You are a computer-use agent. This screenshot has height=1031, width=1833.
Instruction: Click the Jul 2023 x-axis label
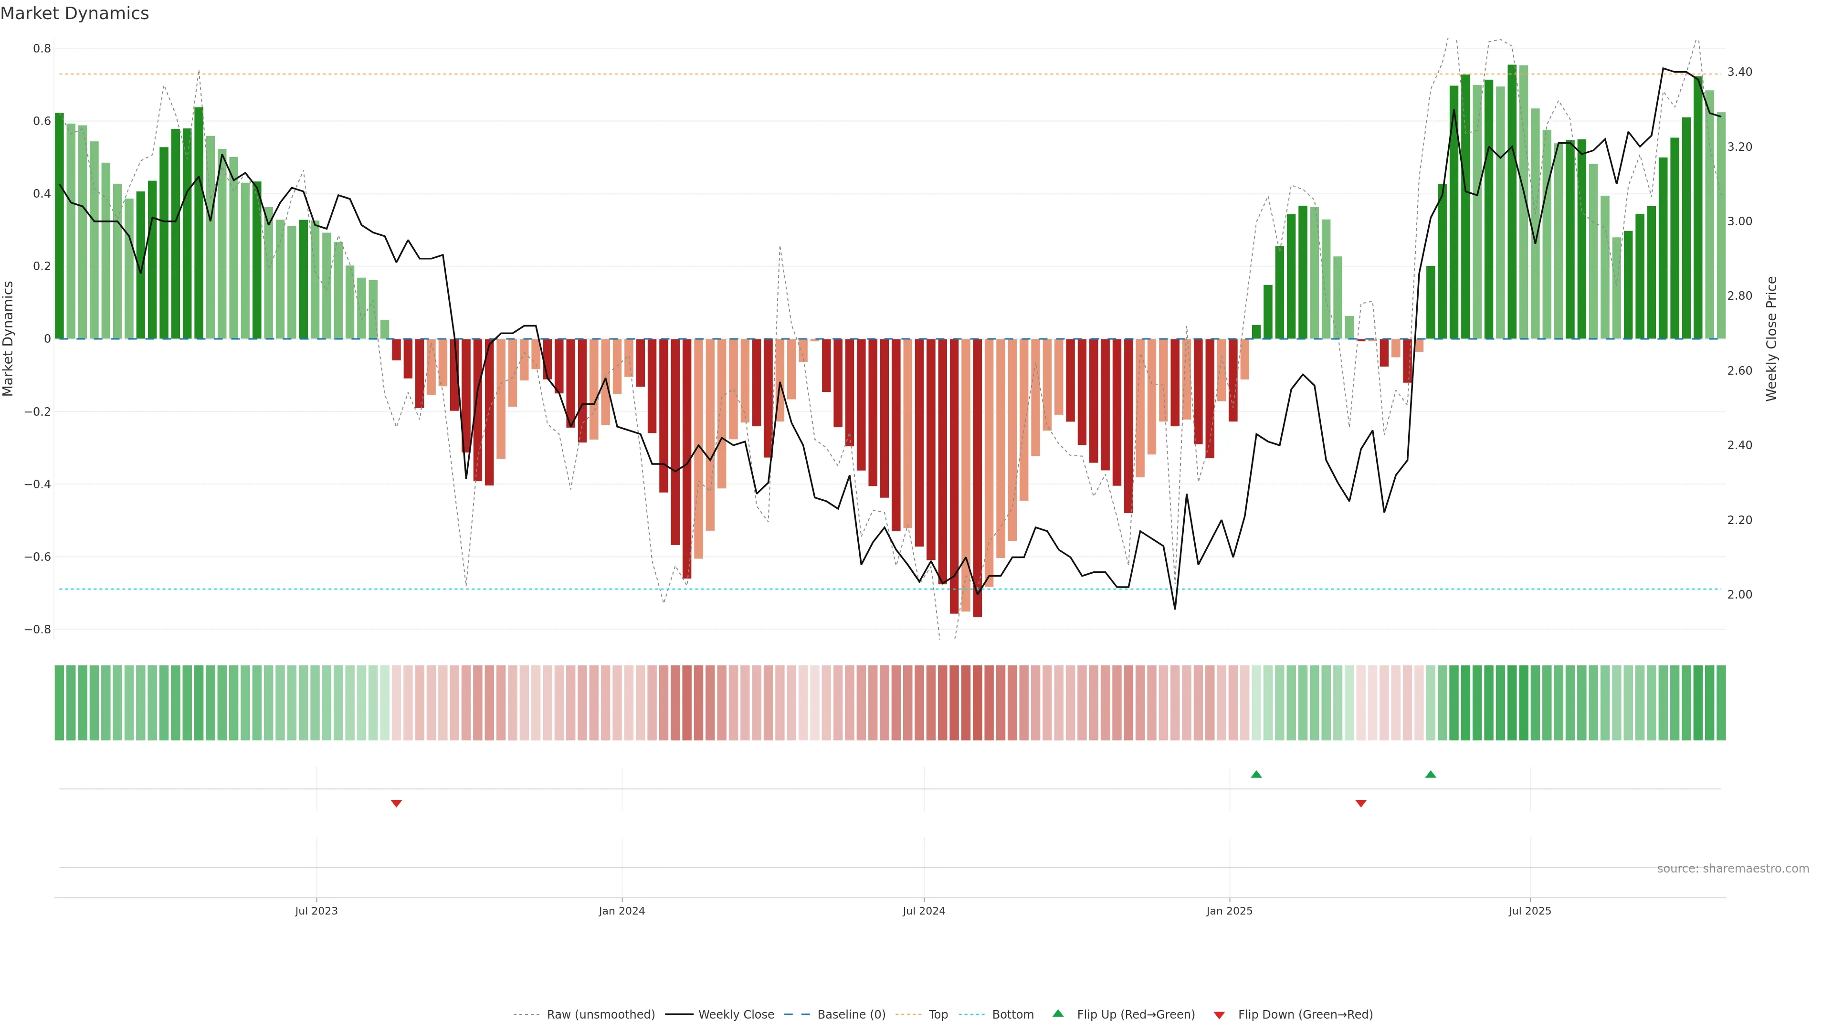316,911
